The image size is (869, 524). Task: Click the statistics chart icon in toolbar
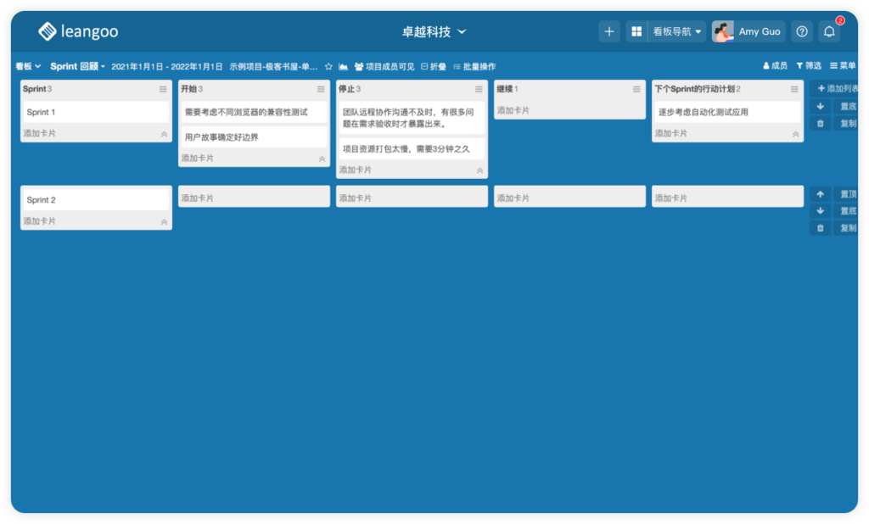pos(342,65)
